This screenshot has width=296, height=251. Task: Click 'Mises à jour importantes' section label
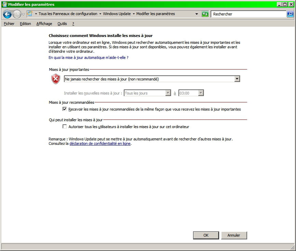pyautogui.click(x=69, y=70)
